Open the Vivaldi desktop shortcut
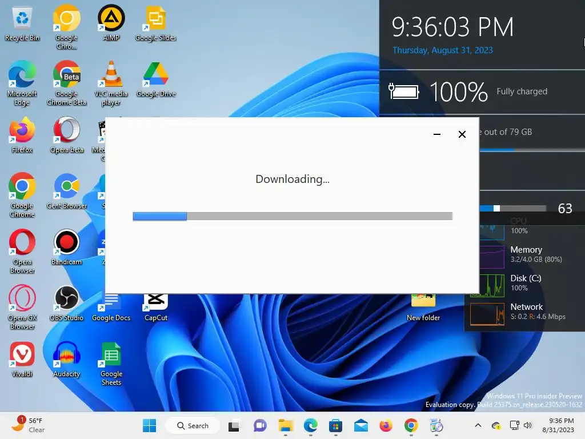This screenshot has width=585, height=439. tap(22, 360)
